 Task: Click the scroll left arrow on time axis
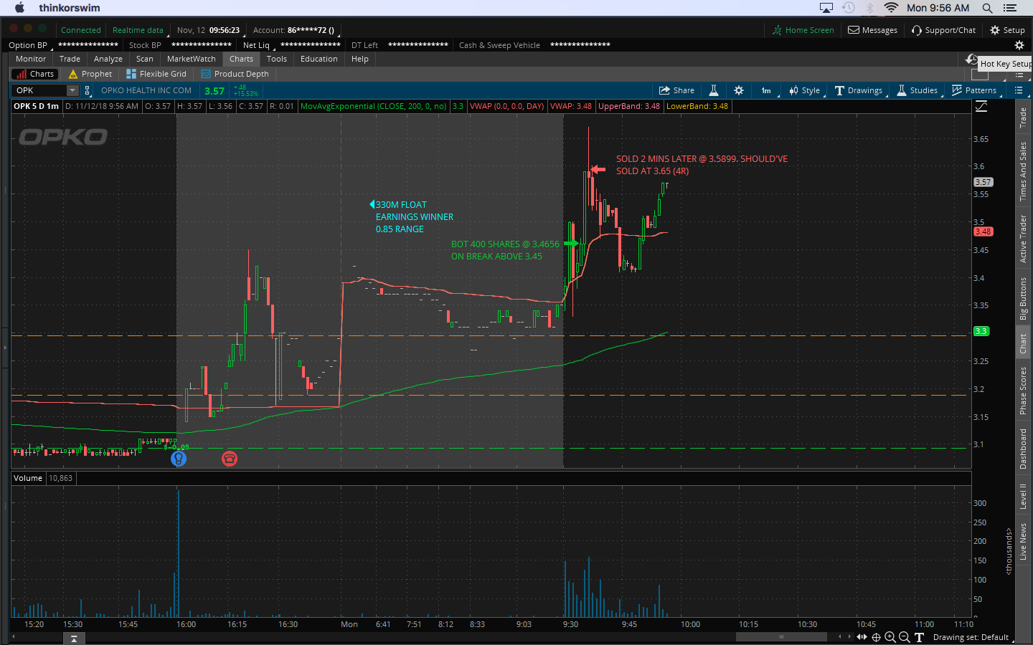click(x=840, y=637)
